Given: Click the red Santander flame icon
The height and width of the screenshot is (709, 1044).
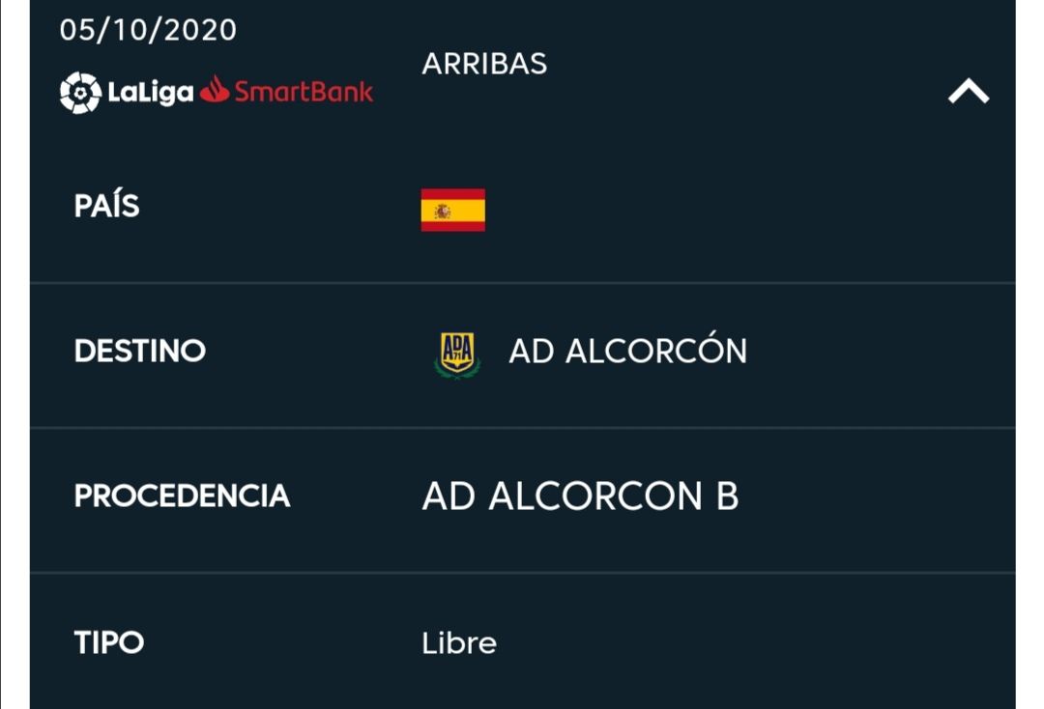Looking at the screenshot, I should coord(215,92).
